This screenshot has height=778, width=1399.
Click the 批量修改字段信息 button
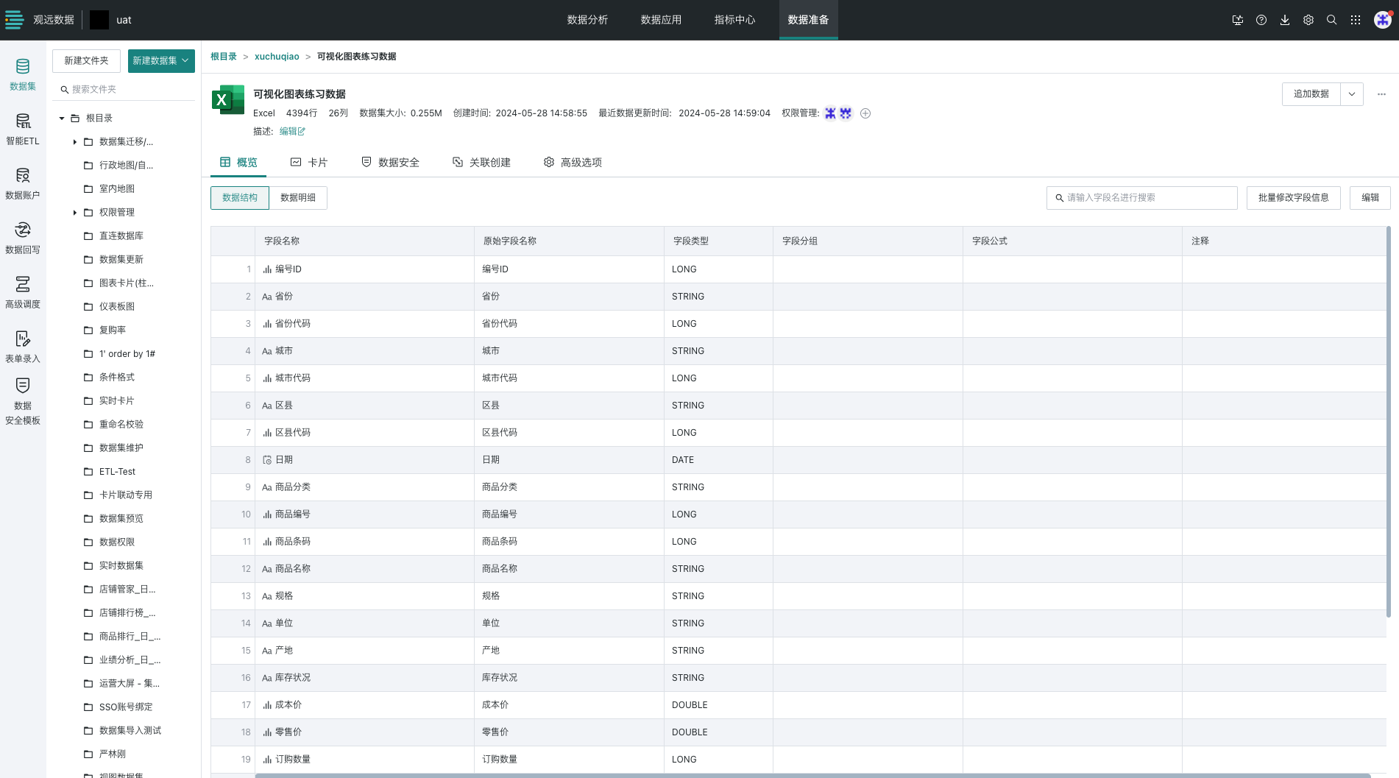point(1293,197)
